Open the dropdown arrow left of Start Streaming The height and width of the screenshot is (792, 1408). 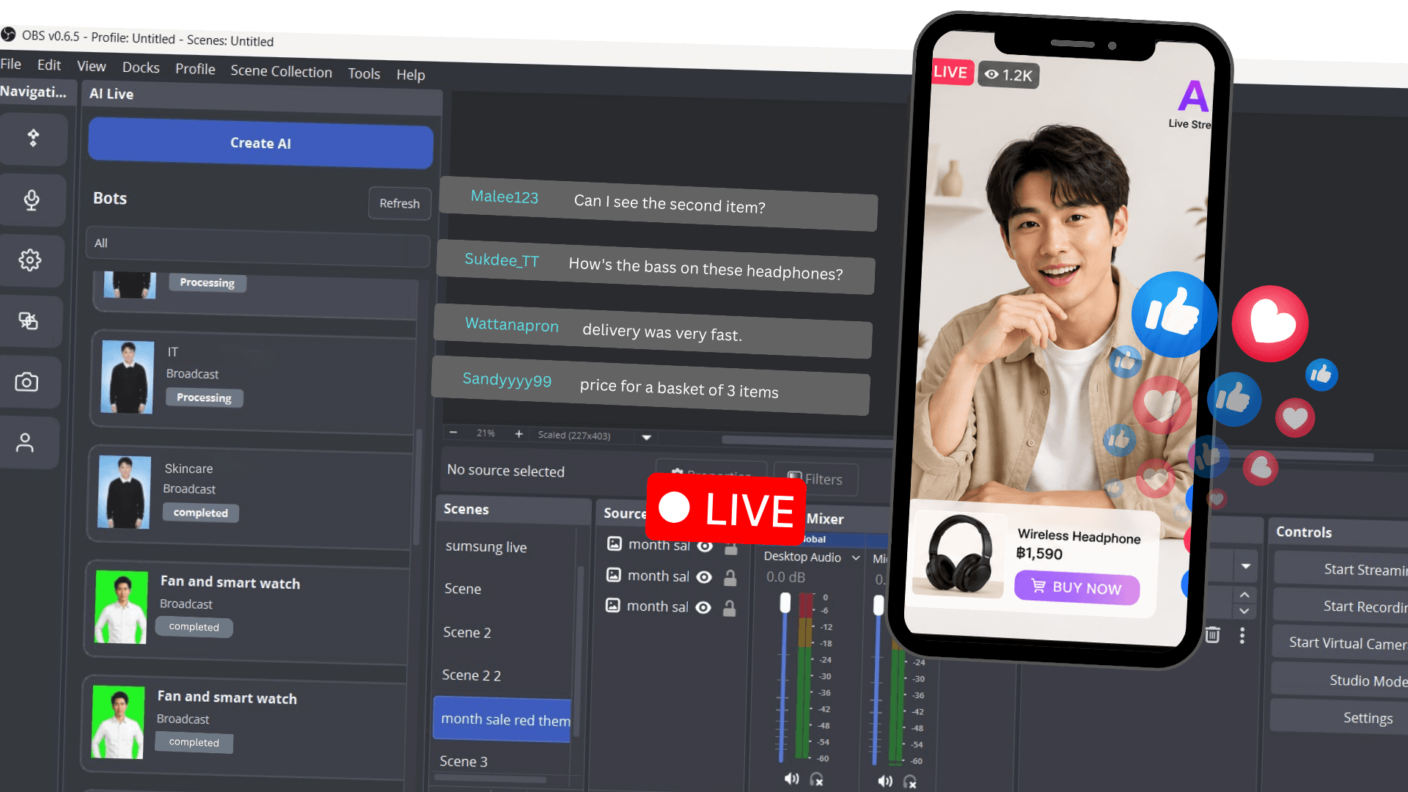(x=1246, y=566)
